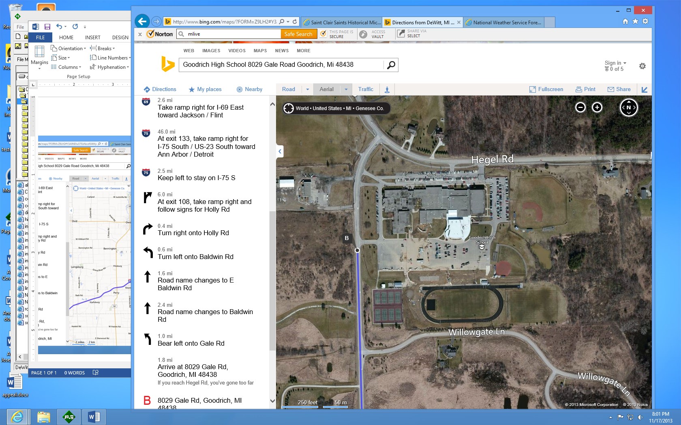Click the browser Forward arrow button
The width and height of the screenshot is (681, 425).
click(x=156, y=21)
